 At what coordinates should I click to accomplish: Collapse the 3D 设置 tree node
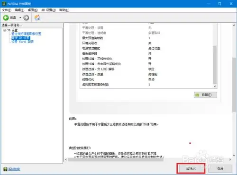pyautogui.click(x=4, y=30)
